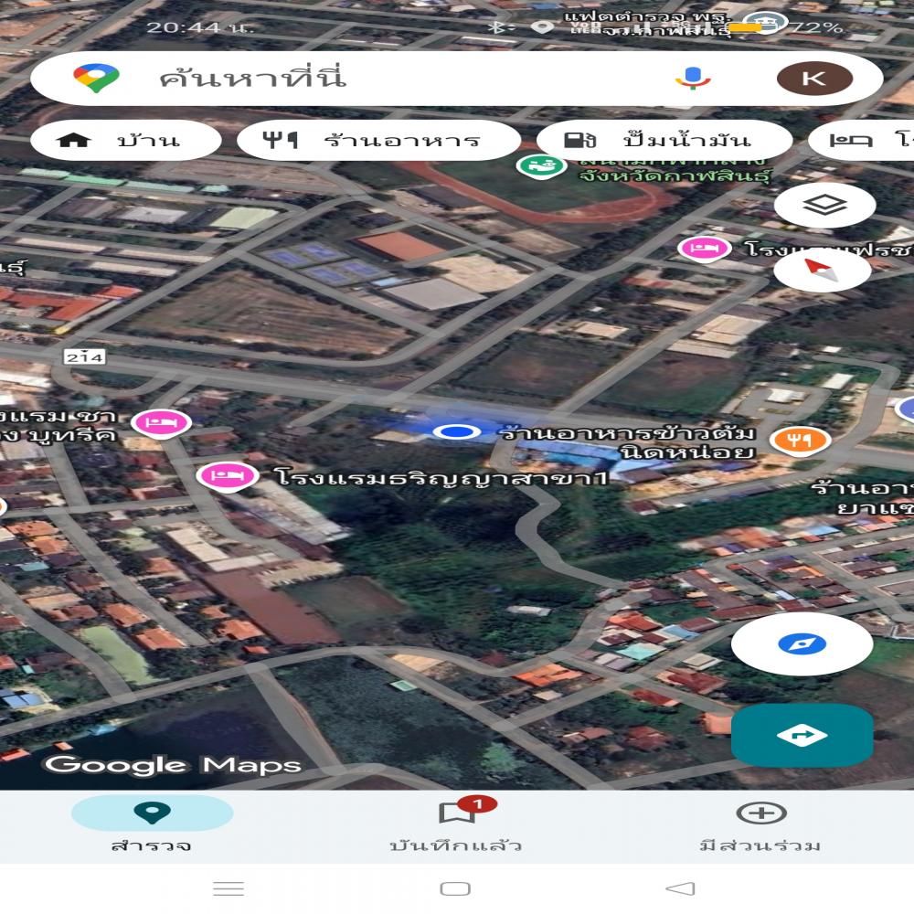Switch to the มีส่วนร่วม contribute tab

(x=760, y=824)
